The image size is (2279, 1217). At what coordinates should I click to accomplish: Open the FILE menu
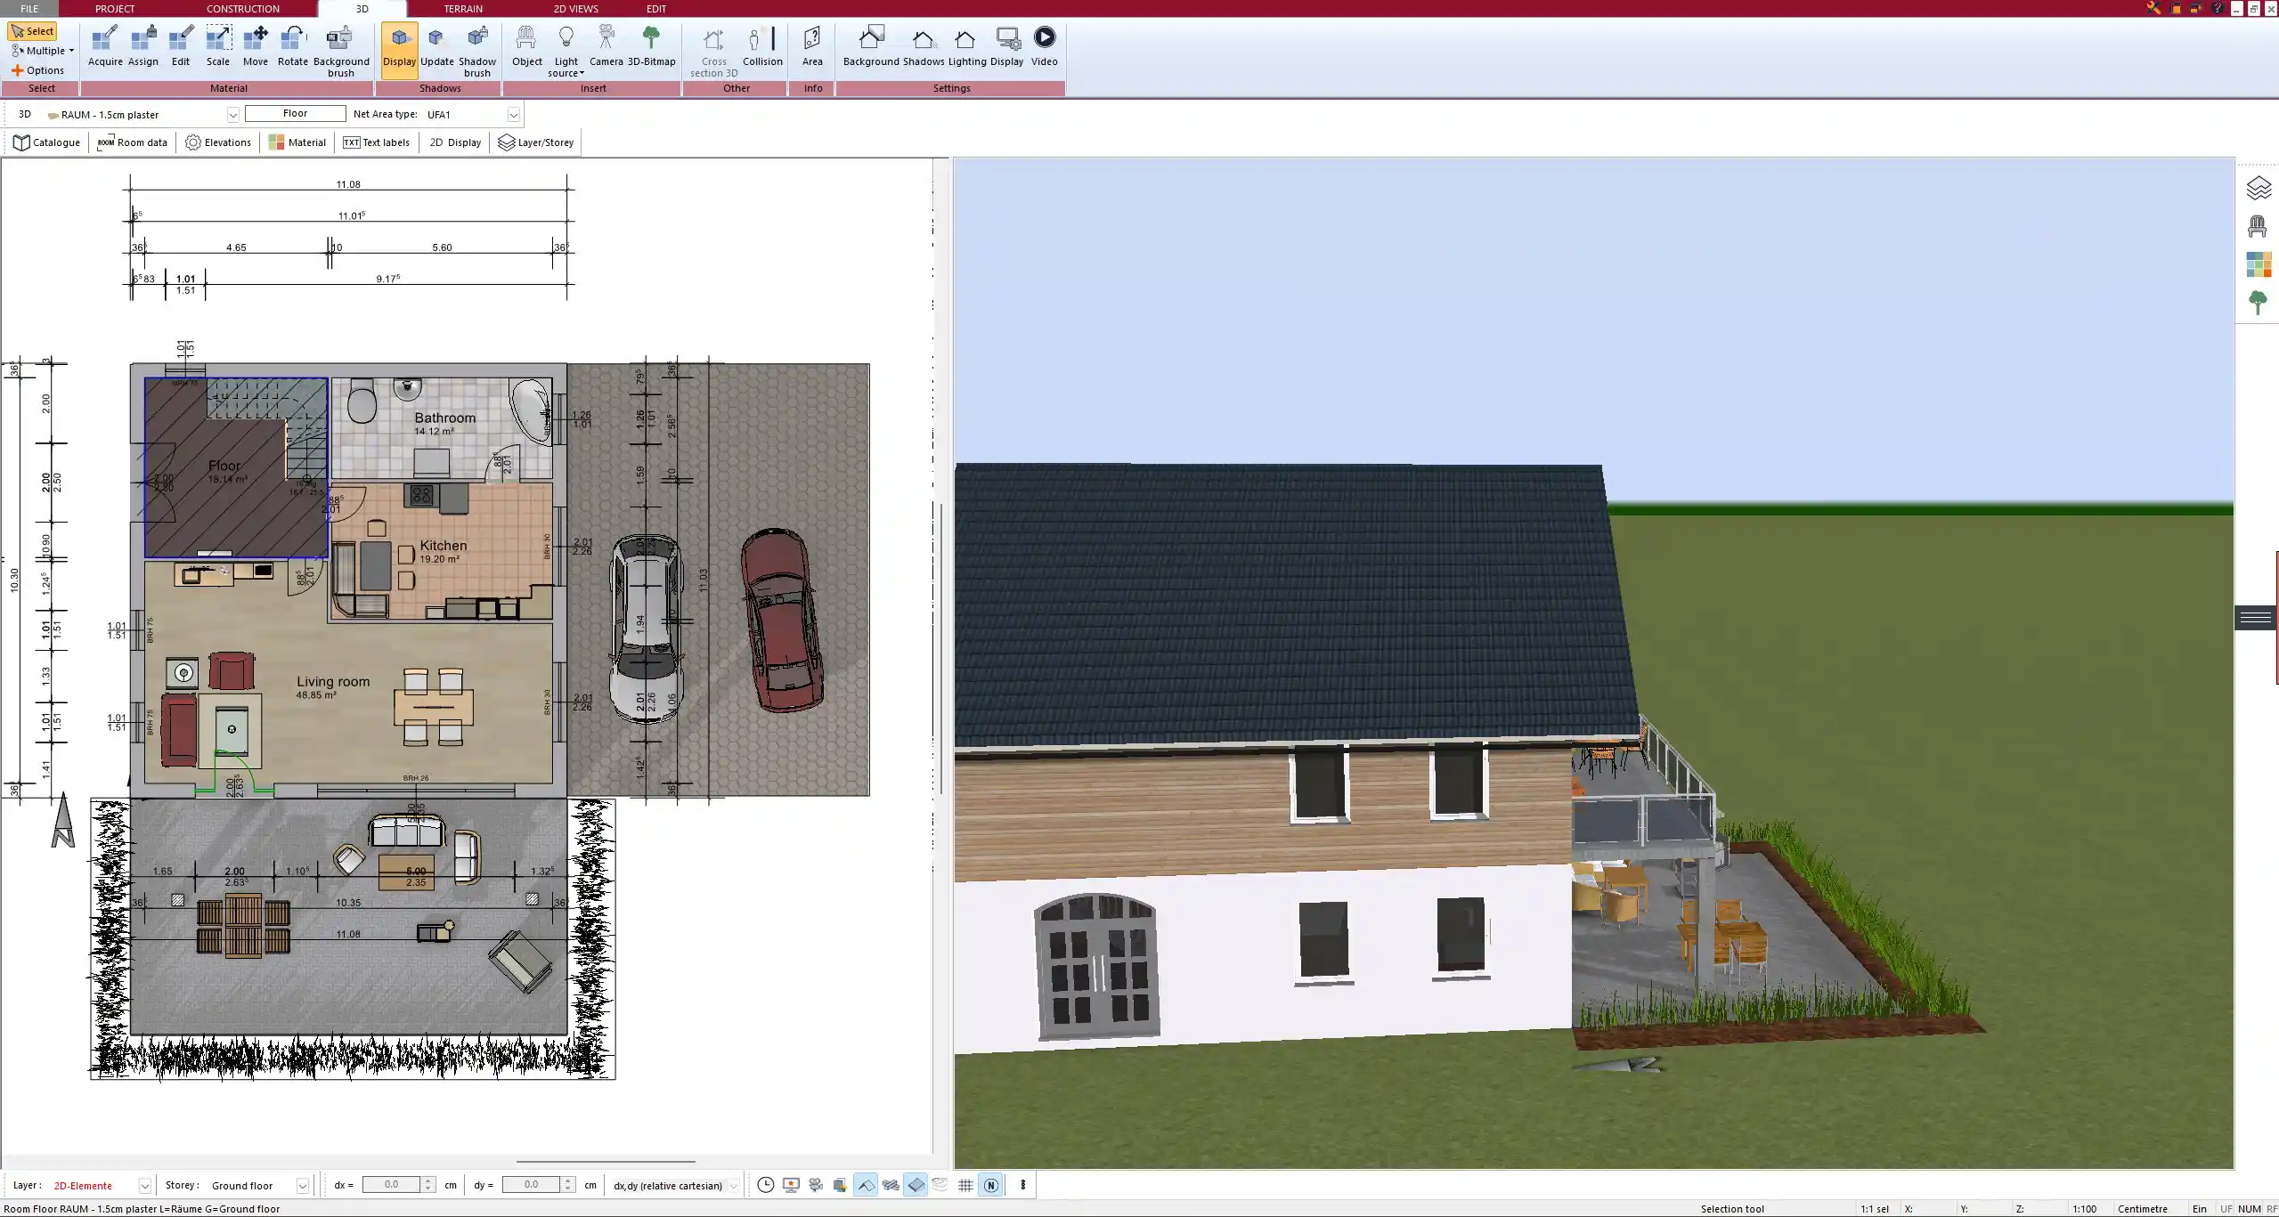[29, 8]
